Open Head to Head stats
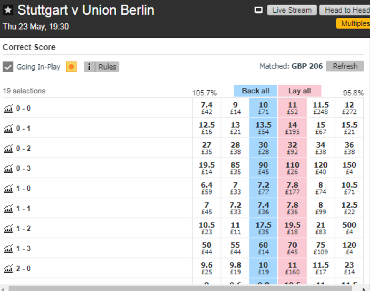 point(345,10)
